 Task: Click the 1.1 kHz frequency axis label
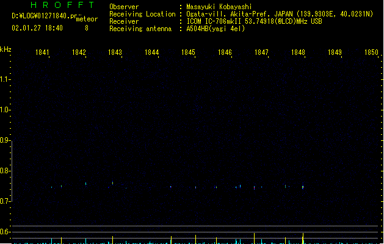pos(4,79)
